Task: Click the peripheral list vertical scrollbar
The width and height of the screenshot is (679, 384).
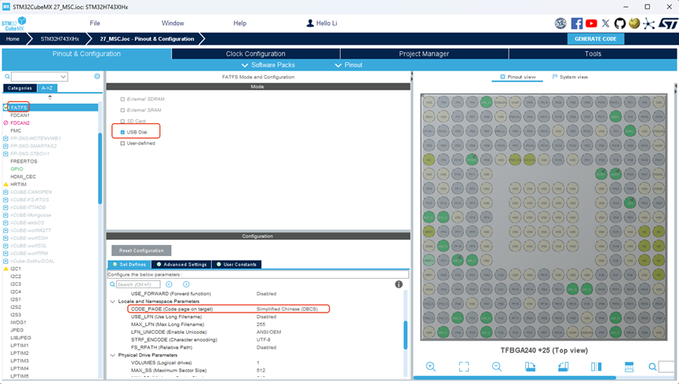Action: pos(100,168)
